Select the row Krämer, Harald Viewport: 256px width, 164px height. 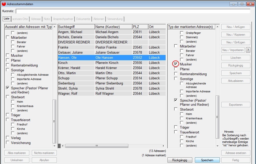click(112, 68)
